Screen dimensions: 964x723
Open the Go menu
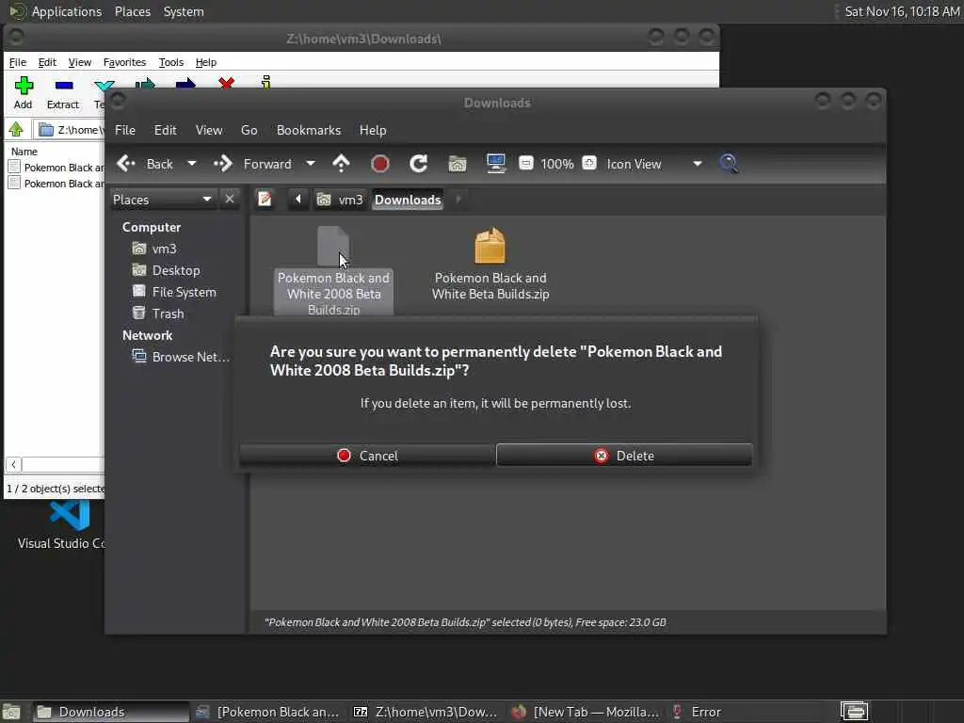[249, 130]
